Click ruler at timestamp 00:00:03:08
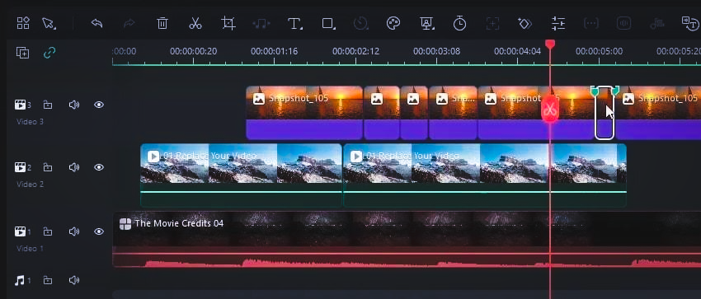Image resolution: width=701 pixels, height=299 pixels. 437,51
